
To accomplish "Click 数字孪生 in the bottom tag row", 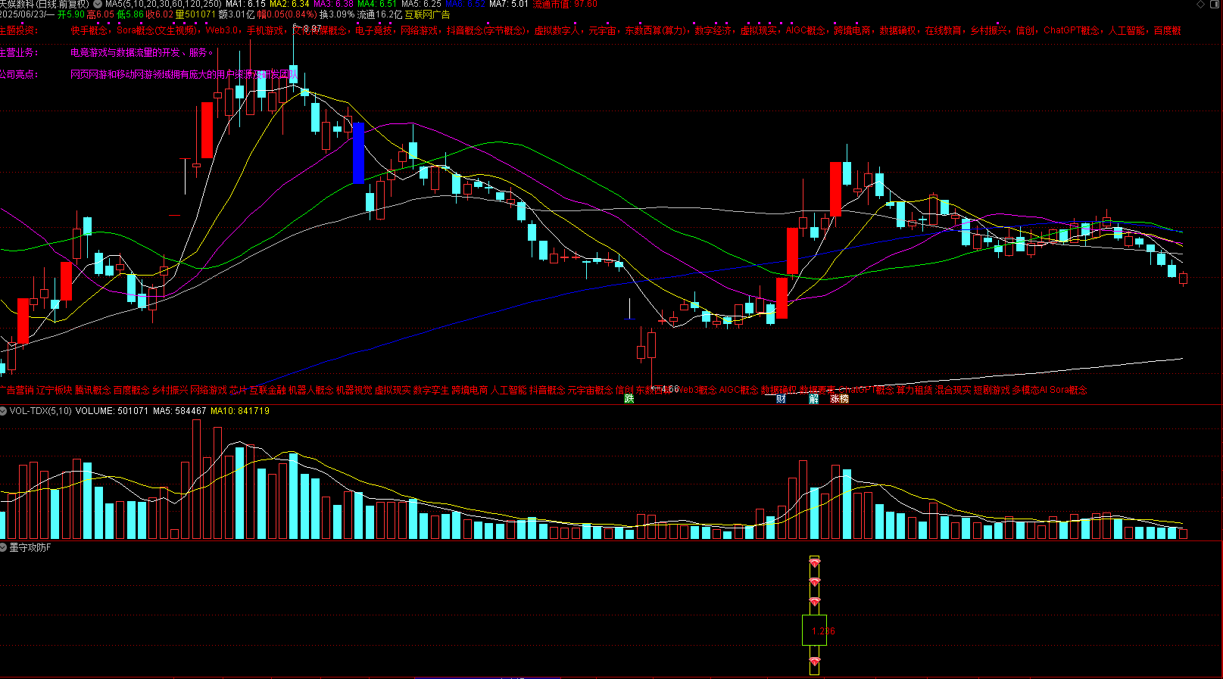I will (431, 391).
